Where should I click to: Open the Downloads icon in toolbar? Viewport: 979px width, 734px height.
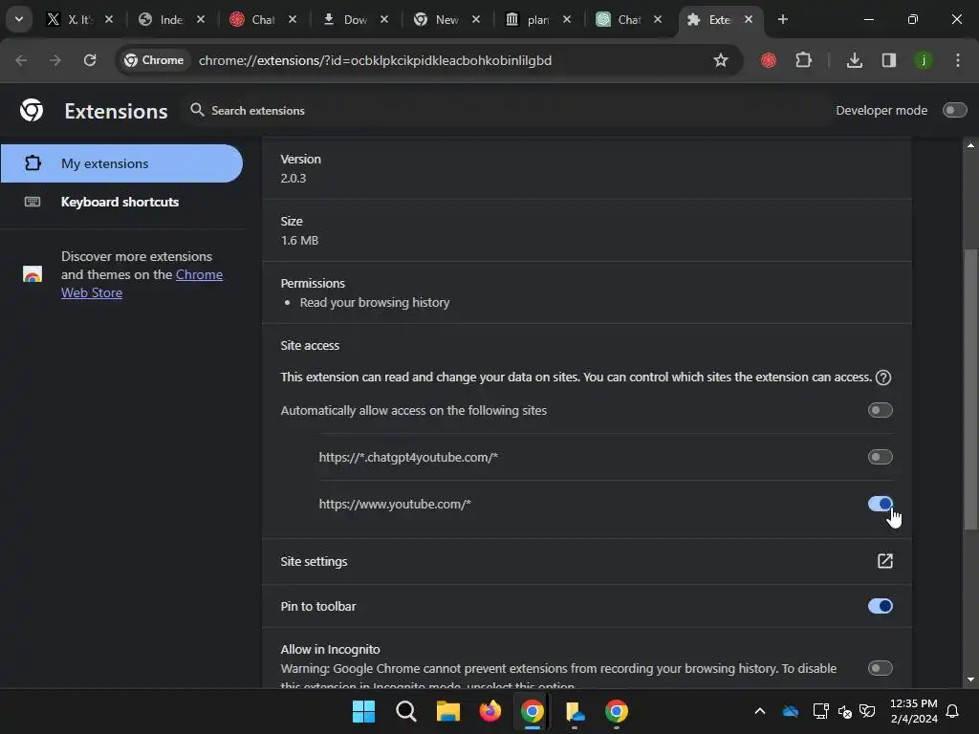tap(854, 60)
